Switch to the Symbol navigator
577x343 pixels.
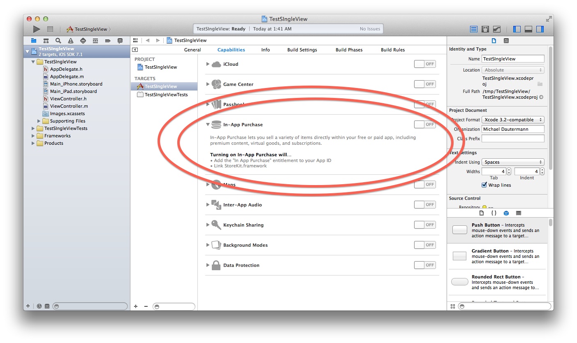(46, 40)
